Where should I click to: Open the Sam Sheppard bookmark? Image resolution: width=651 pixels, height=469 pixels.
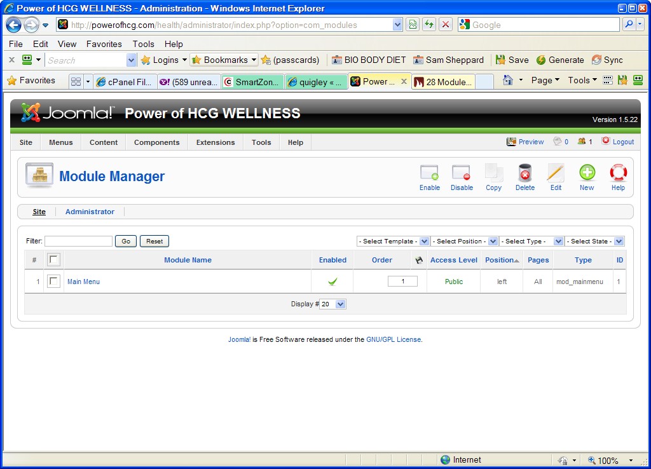[x=449, y=60]
